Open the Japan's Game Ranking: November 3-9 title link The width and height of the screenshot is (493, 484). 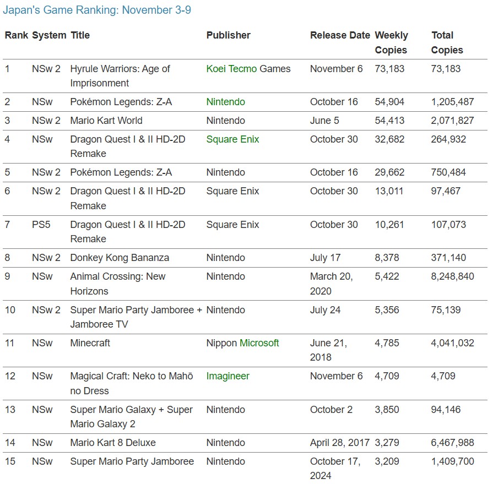click(97, 10)
